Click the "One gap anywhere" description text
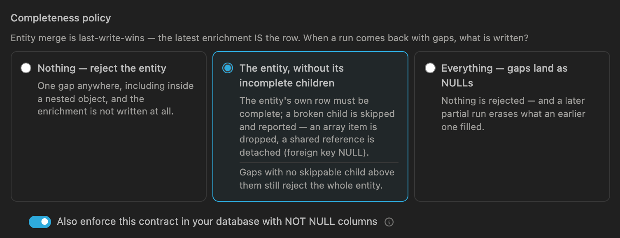The width and height of the screenshot is (620, 238). (116, 99)
